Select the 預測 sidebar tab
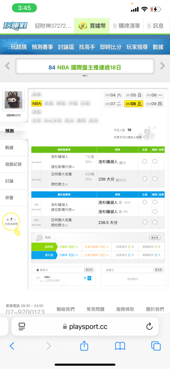The height and width of the screenshot is (369, 170). pos(14,131)
